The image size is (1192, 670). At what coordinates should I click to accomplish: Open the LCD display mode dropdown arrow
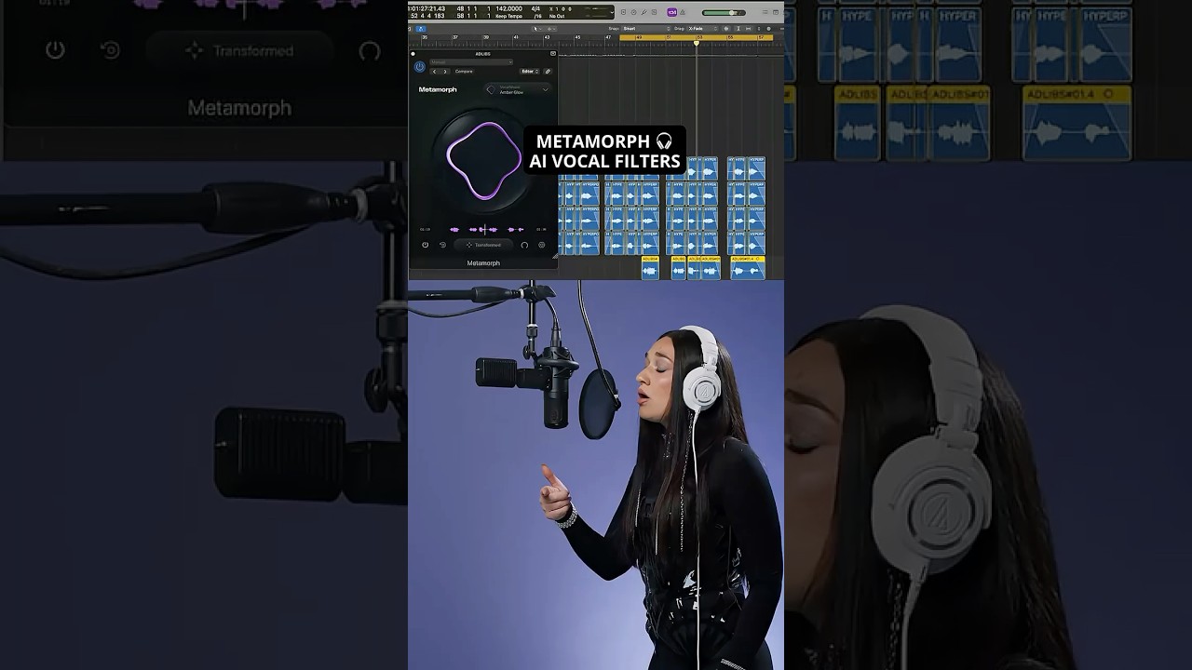(612, 12)
